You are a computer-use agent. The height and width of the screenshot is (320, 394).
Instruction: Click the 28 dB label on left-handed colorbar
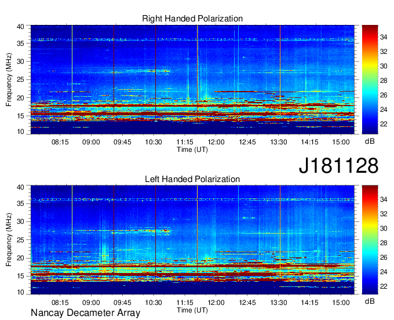pos(384,243)
